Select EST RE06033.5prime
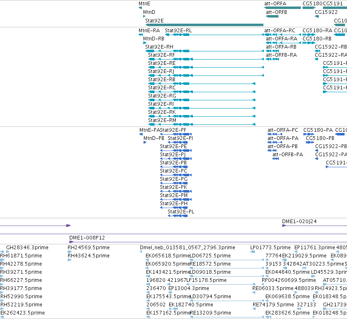Image resolution: width=347 pixels, height=319 pixels. click(273, 288)
